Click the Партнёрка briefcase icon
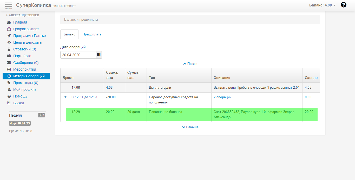 [x=9, y=56]
